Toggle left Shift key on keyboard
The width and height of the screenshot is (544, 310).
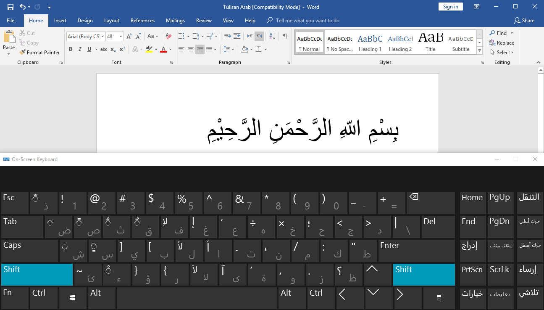tap(37, 274)
